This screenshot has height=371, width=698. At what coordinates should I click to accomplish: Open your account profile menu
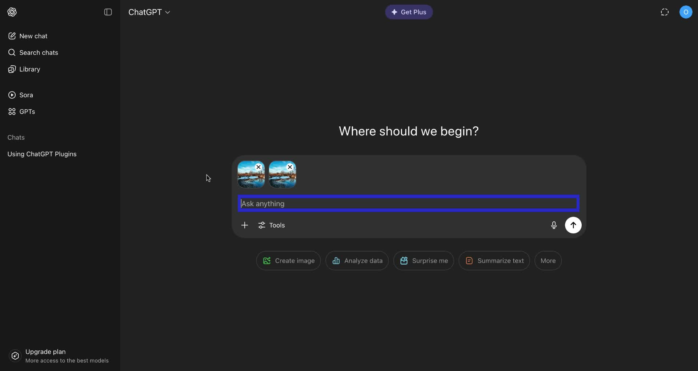(x=686, y=12)
